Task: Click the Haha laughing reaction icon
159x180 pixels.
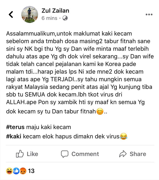Action: pos(9,171)
